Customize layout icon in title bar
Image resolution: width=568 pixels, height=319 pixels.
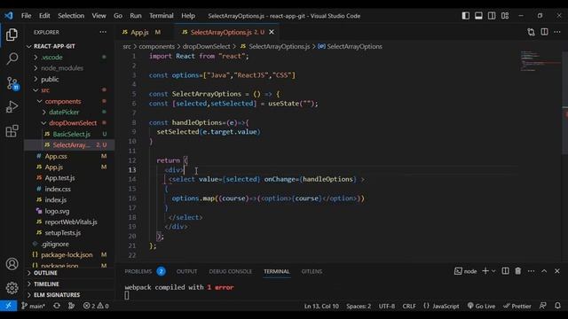coord(505,16)
